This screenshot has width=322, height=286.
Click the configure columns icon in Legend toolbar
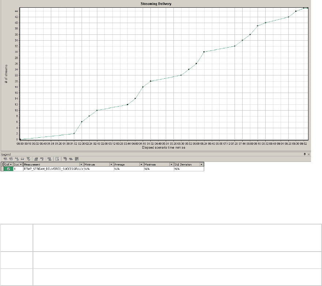(57, 159)
